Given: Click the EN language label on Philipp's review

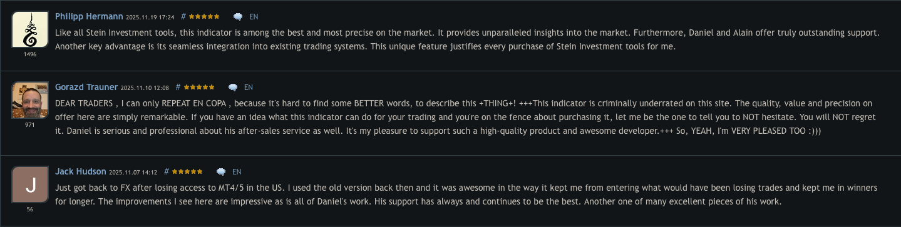Looking at the screenshot, I should [x=253, y=17].
